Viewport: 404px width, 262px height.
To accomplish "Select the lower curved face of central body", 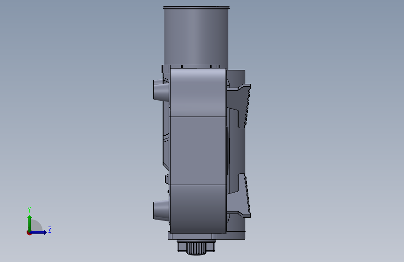I will pos(198,209).
